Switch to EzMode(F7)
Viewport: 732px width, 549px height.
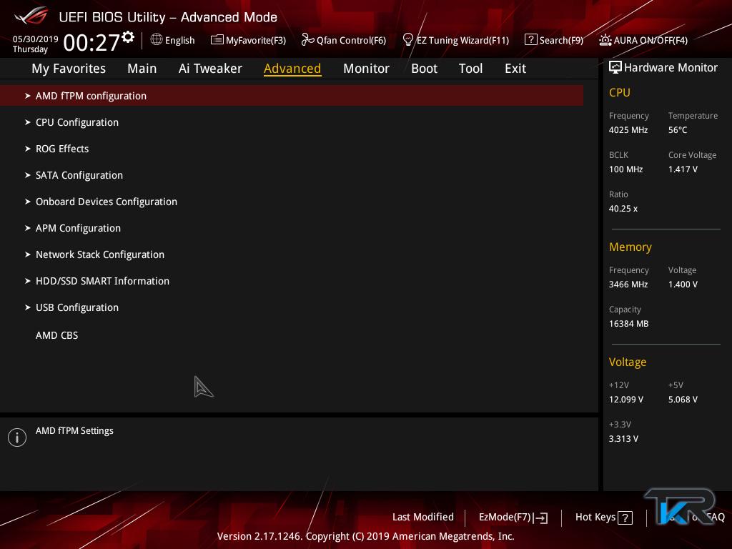pos(505,518)
